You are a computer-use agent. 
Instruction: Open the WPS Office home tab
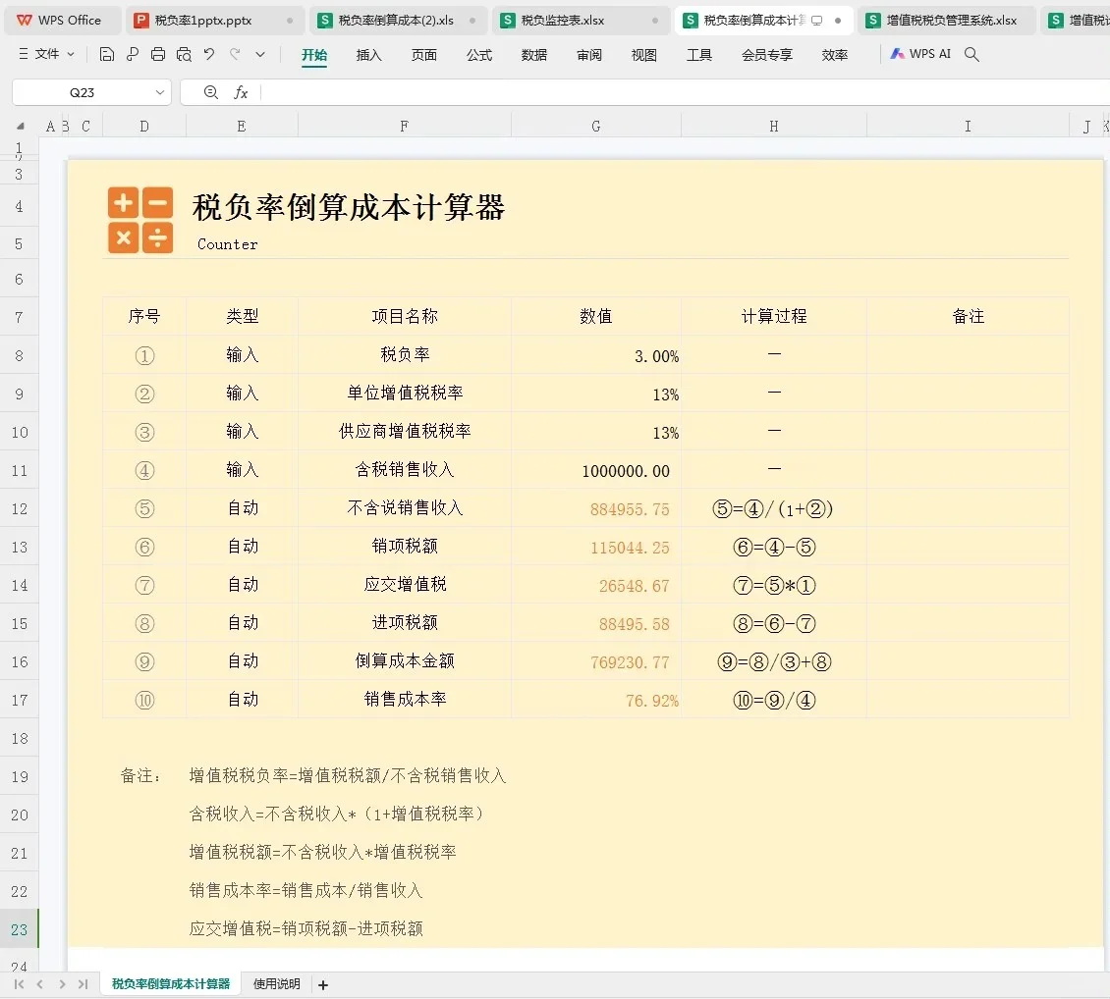60,21
